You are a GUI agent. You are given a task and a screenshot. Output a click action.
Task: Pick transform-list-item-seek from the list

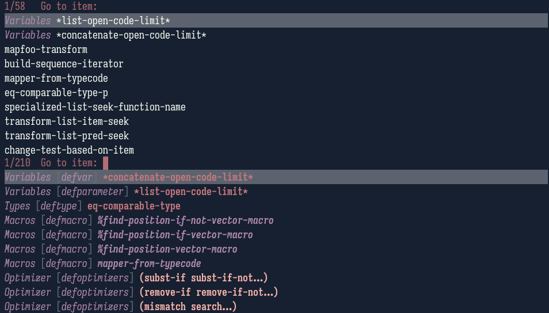[x=67, y=121]
